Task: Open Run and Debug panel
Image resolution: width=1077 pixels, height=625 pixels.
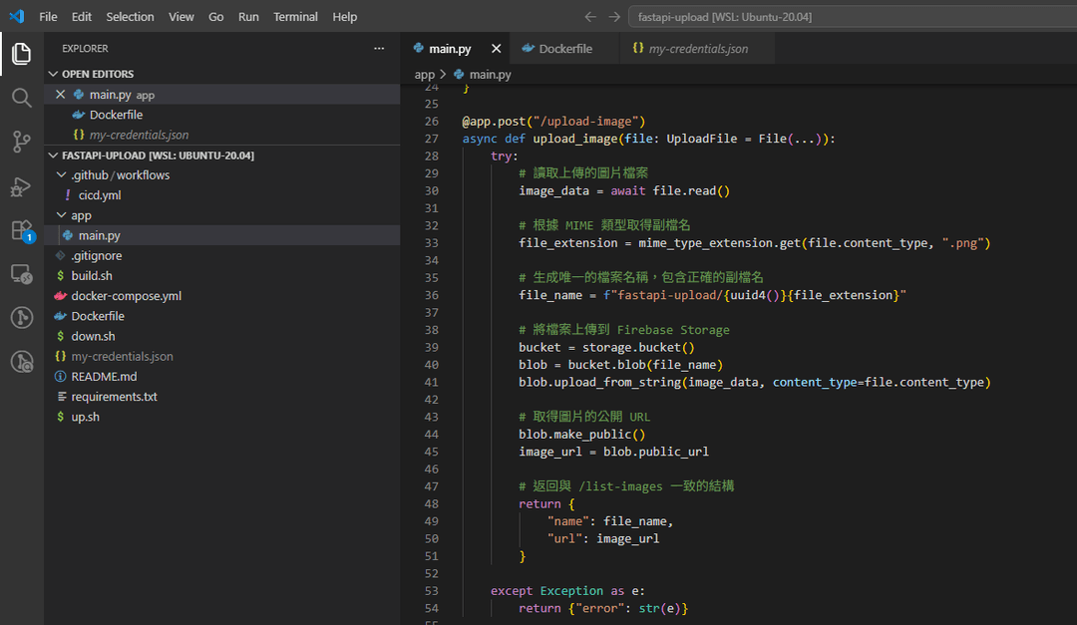Action: coord(21,186)
